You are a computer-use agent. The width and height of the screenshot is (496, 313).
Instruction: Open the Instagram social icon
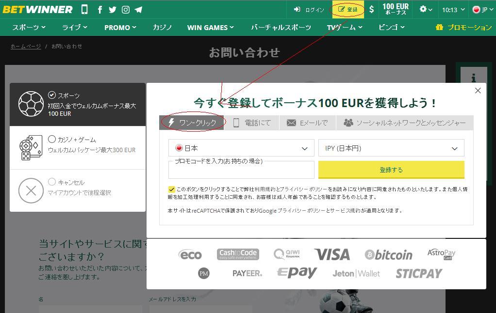(x=126, y=10)
